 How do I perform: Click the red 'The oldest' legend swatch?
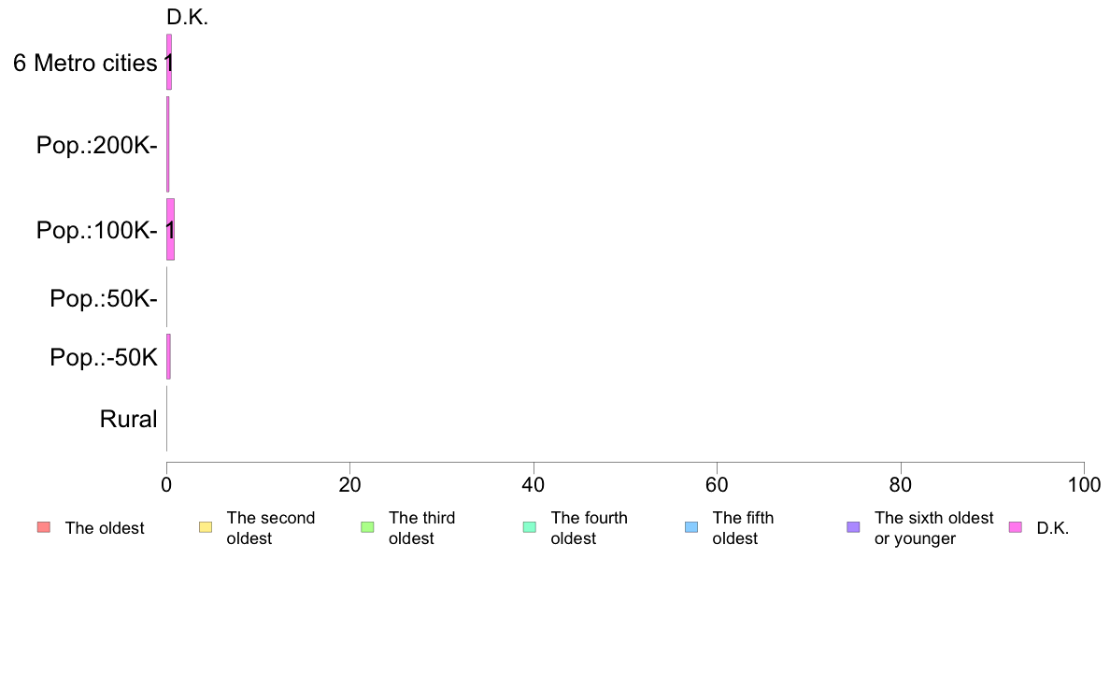44,527
